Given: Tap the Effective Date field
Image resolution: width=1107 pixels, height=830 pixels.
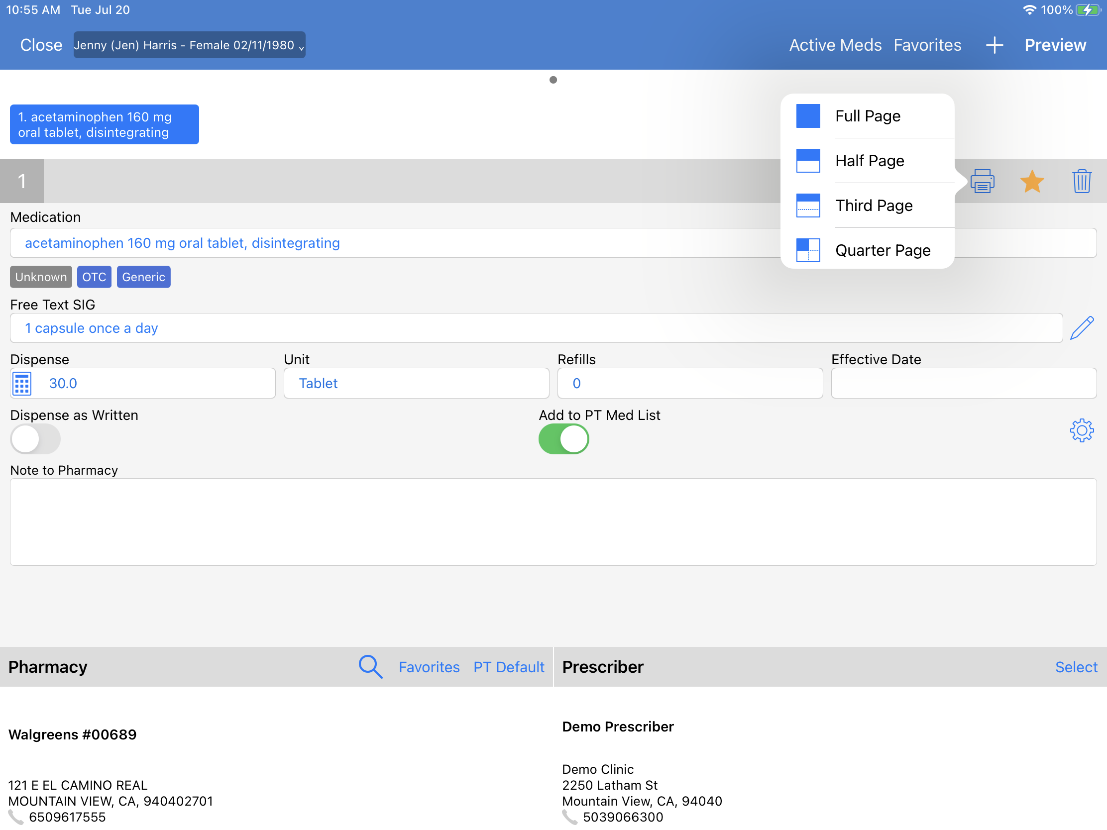Looking at the screenshot, I should pyautogui.click(x=963, y=384).
